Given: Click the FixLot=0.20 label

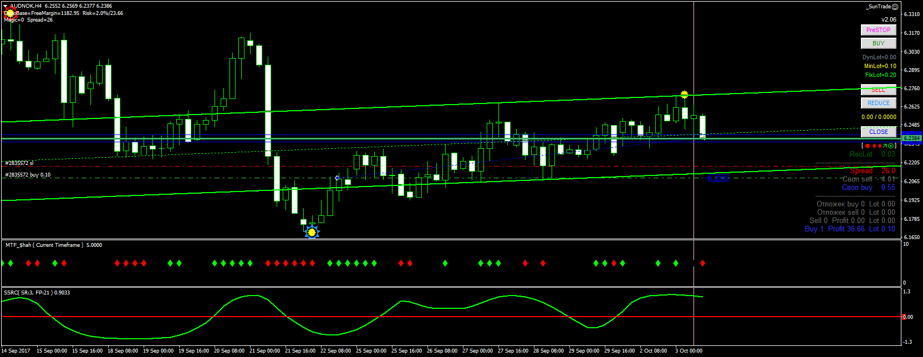Looking at the screenshot, I should coord(880,75).
